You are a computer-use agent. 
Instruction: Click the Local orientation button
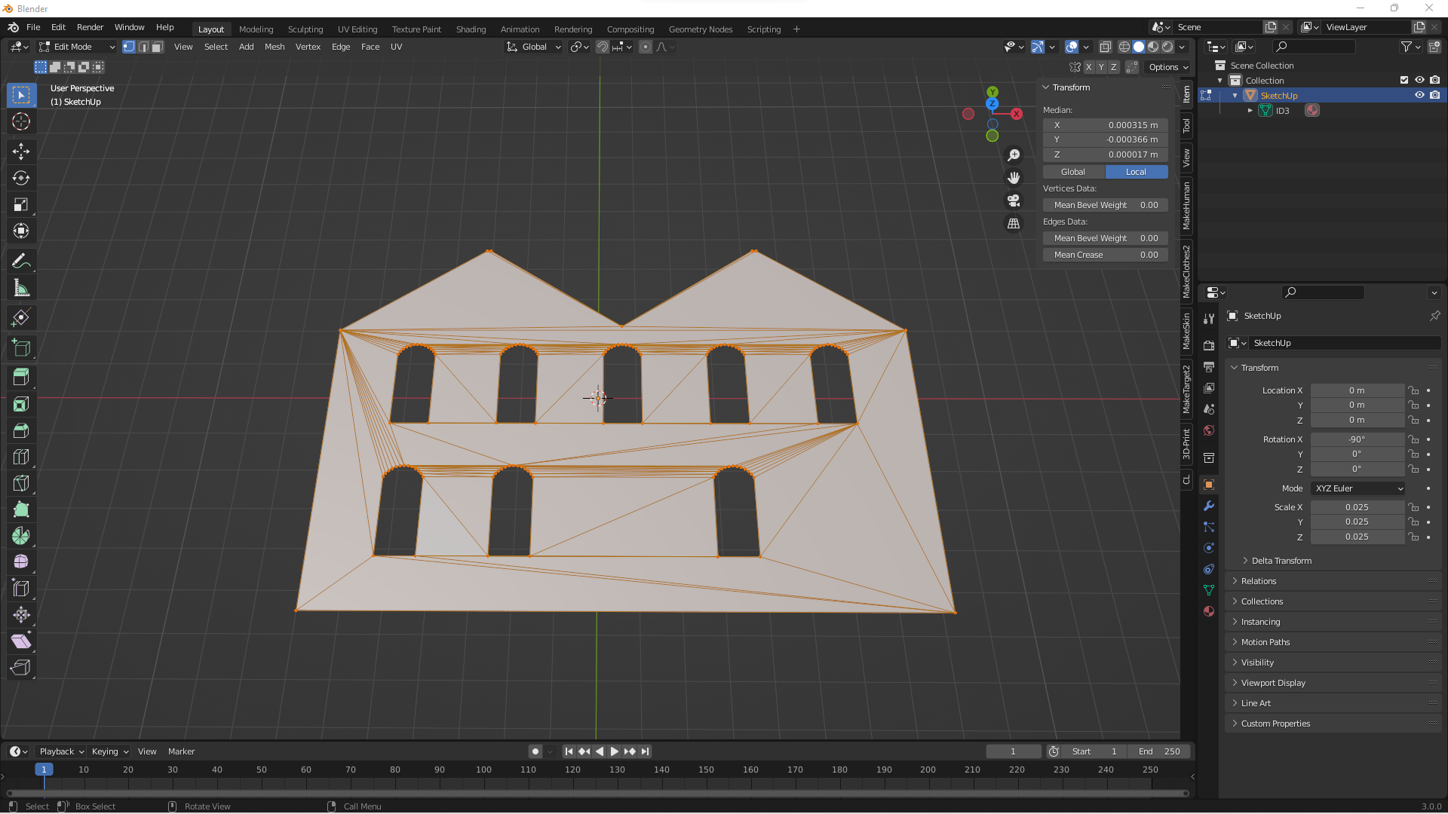point(1136,170)
